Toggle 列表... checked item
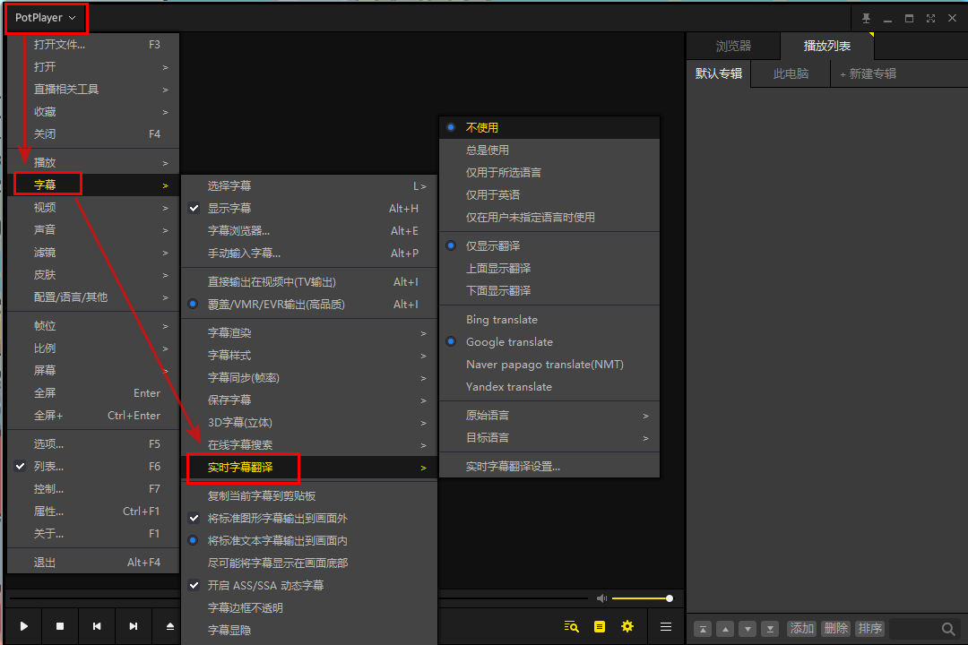Viewport: 968px width, 645px height. (21, 466)
